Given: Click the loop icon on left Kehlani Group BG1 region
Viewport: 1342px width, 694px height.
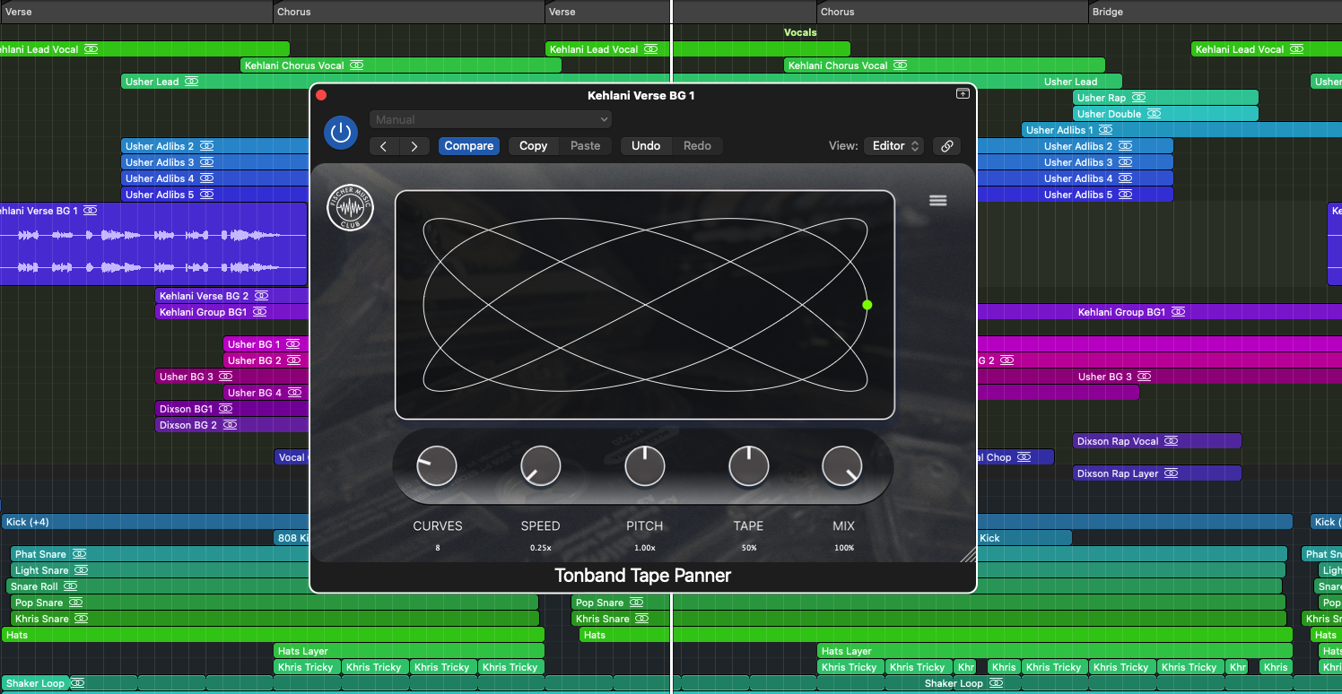Looking at the screenshot, I should (260, 312).
